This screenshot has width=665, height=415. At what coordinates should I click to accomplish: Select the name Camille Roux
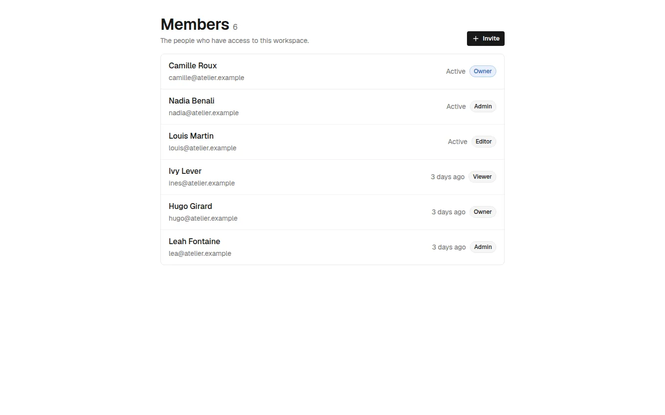coord(193,65)
